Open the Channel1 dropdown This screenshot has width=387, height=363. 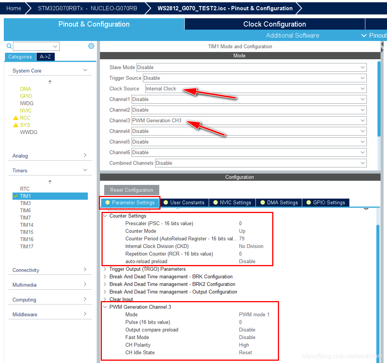(249, 99)
